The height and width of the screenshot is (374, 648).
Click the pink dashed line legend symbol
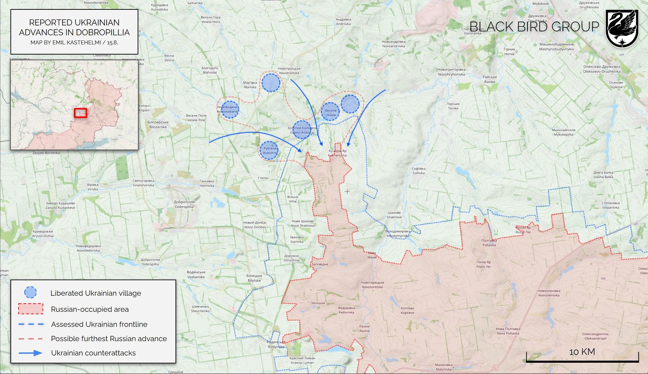click(31, 339)
